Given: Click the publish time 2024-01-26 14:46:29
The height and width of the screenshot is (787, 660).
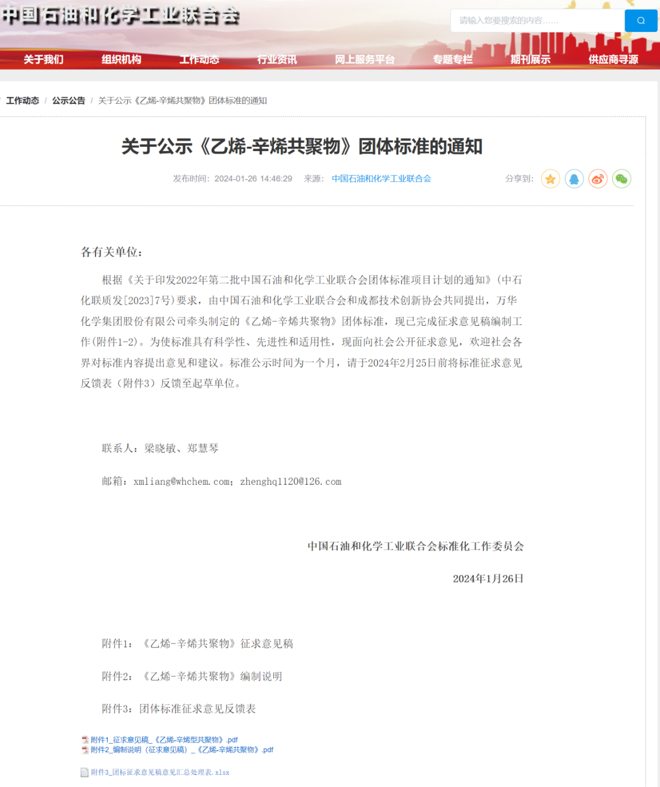Looking at the screenshot, I should 253,179.
